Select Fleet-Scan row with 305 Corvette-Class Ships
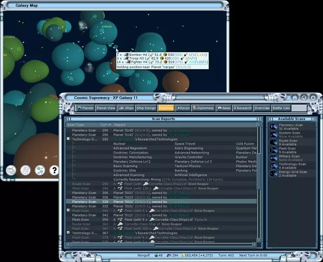 [161, 229]
